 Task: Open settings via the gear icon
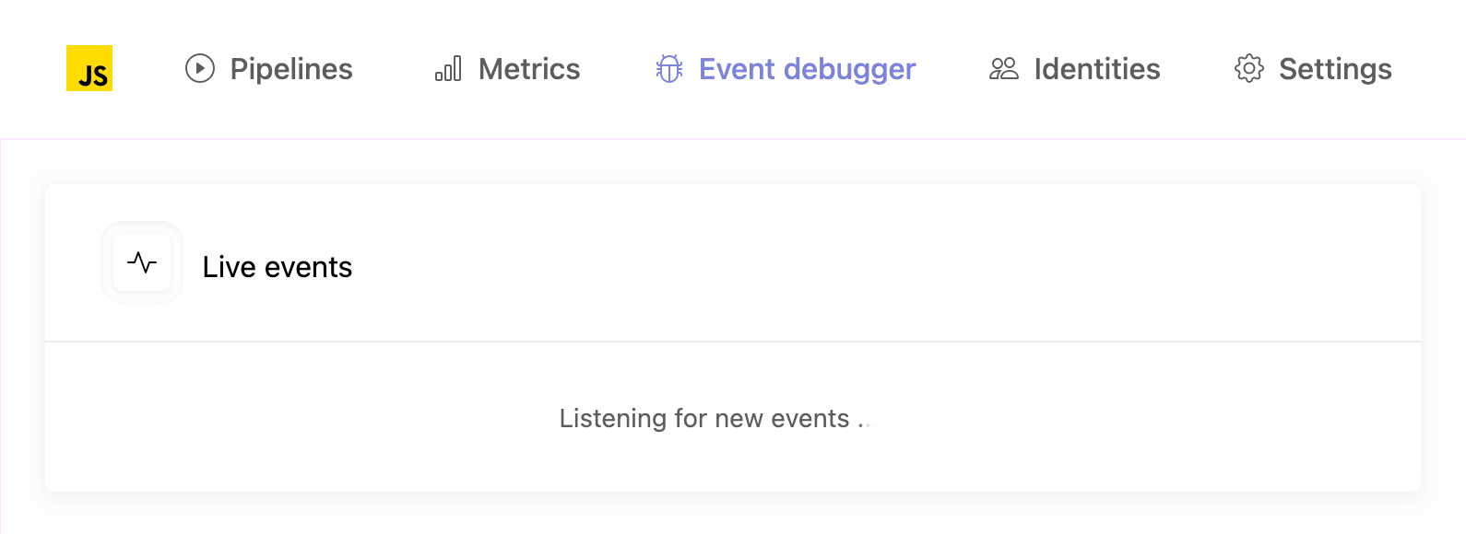point(1248,68)
